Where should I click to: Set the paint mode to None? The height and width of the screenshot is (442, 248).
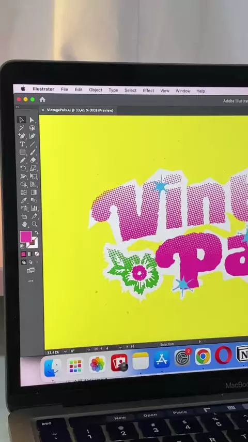click(x=37, y=254)
